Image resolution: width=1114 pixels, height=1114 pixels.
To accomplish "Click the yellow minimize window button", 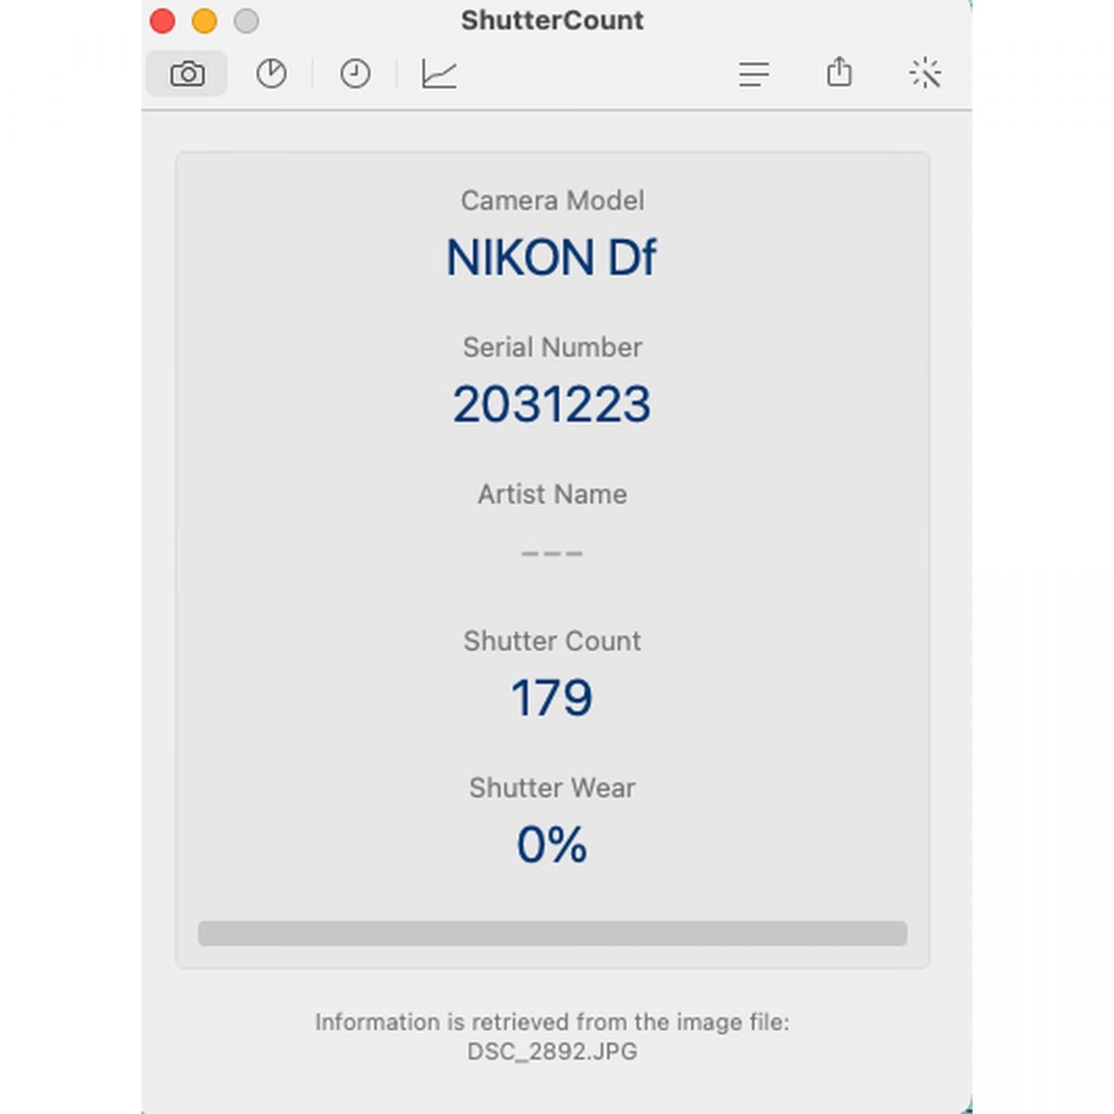I will [204, 20].
